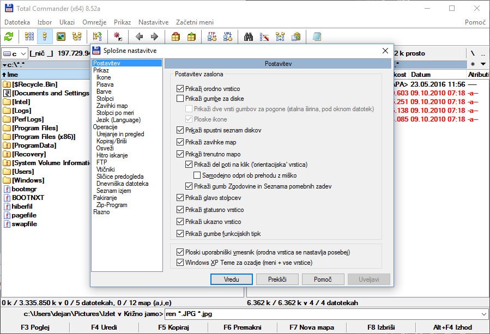
Task: Click the 'Vredu' button
Action: click(231, 279)
